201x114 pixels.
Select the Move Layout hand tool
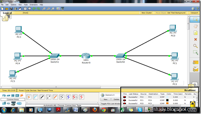pos(195,26)
